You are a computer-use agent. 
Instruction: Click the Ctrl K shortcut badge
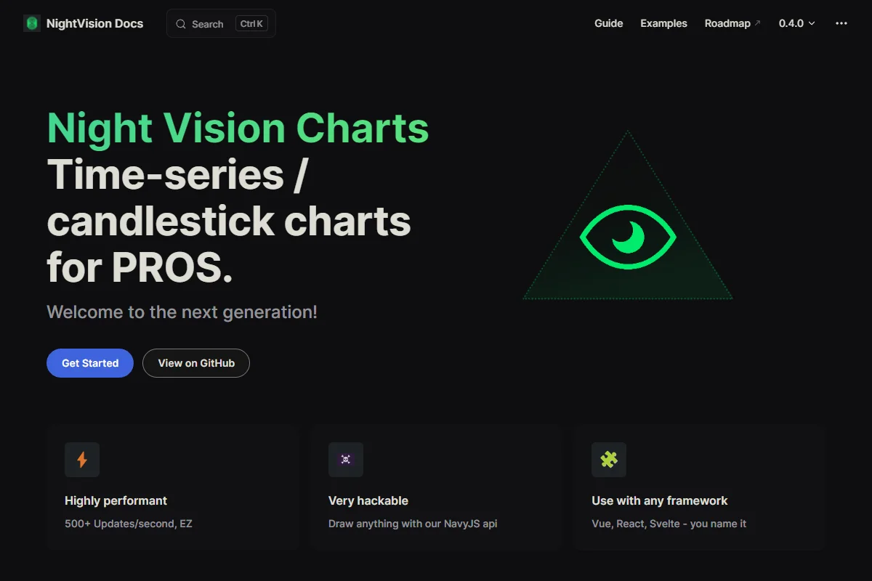[x=251, y=24]
